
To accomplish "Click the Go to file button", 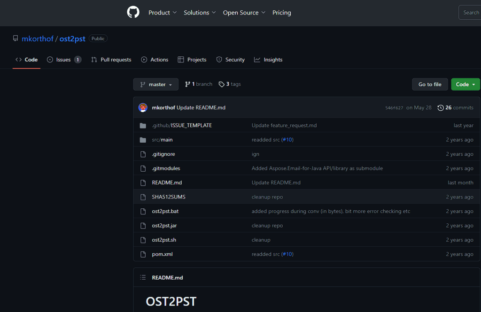I will click(429, 84).
